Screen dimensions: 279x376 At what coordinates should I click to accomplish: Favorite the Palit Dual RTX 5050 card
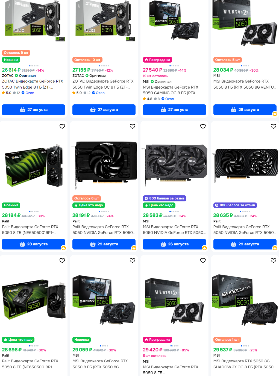tap(62, 126)
